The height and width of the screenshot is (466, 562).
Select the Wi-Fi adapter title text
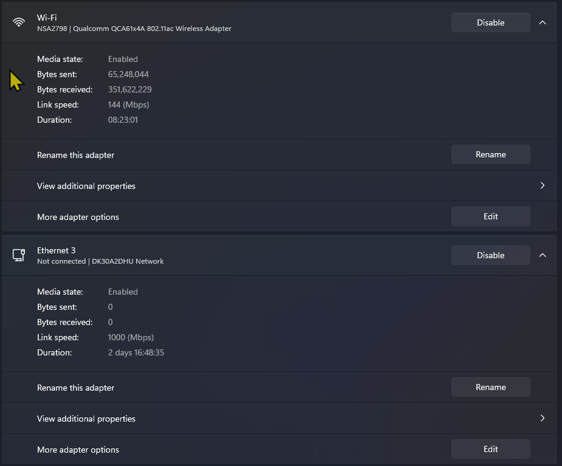click(47, 18)
